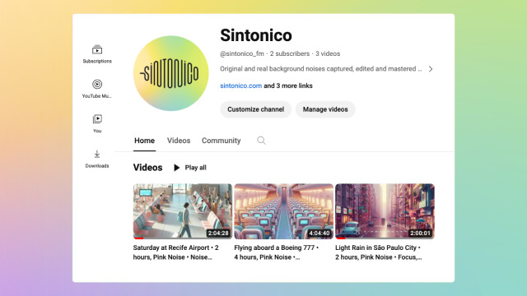Screen dimensions: 527x296
Task: Click the Play all triangle icon
Action: pyautogui.click(x=176, y=168)
